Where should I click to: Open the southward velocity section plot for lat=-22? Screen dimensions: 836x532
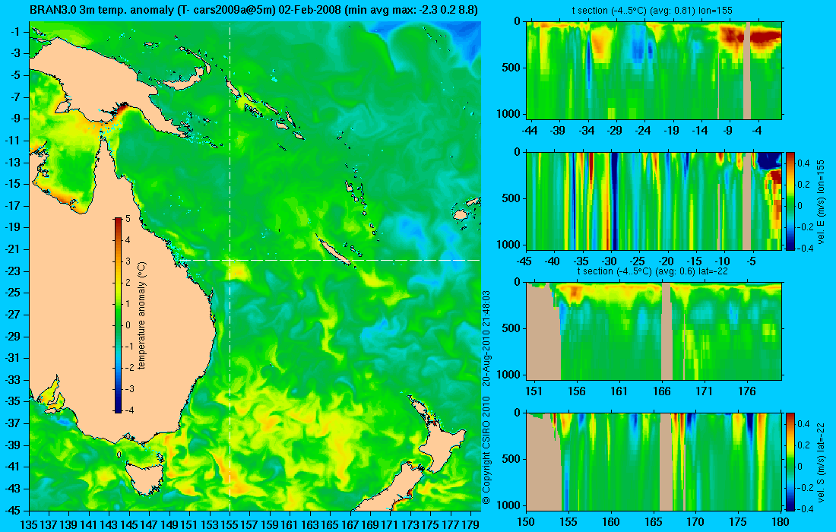(654, 461)
